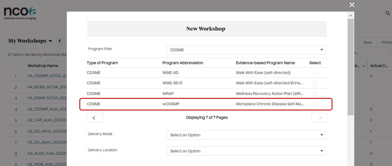The height and width of the screenshot is (166, 392).
Task: Open the My Workshops list view dropdown
Action: point(50,41)
